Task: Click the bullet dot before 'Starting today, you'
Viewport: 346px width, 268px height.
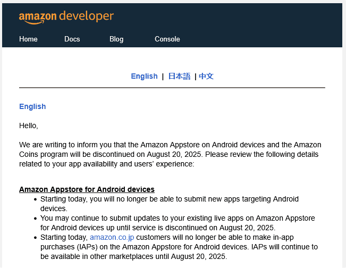Action: [35, 199]
